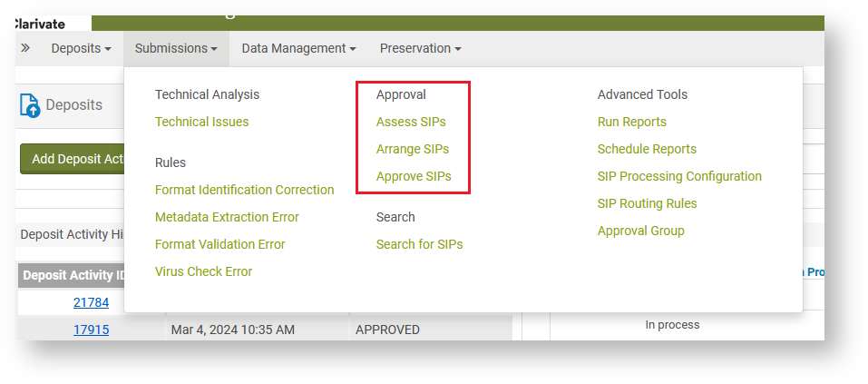The width and height of the screenshot is (868, 384).
Task: Click the Deposits upload icon
Action: pyautogui.click(x=30, y=106)
